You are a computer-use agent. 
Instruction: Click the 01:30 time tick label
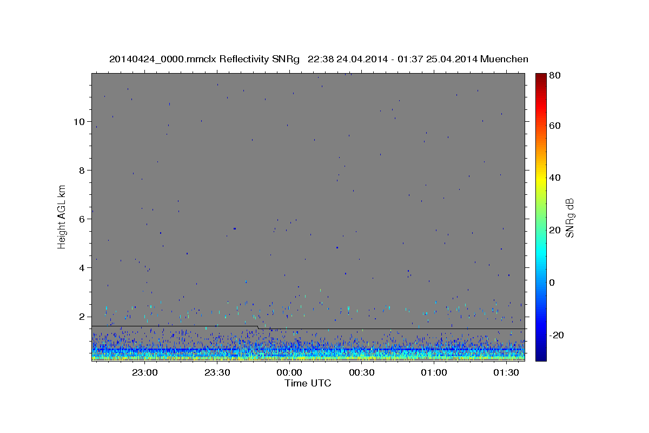(x=506, y=373)
